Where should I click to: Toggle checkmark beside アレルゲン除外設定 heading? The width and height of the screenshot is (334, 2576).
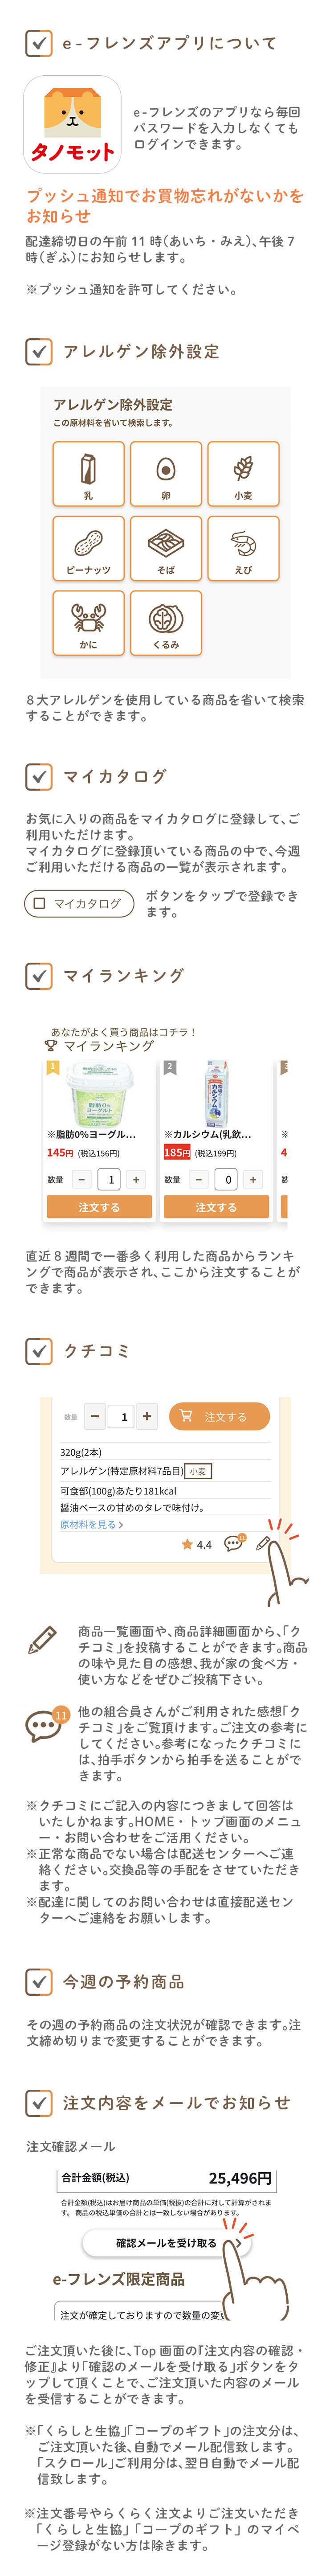point(38,352)
